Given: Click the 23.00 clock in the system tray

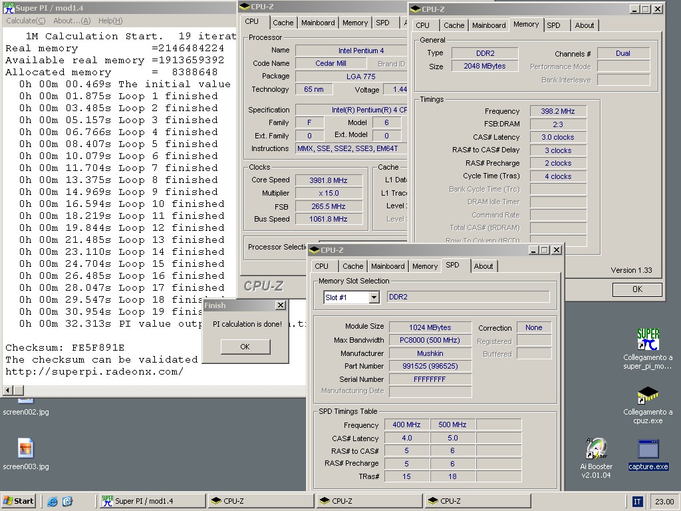Looking at the screenshot, I should click(x=664, y=502).
